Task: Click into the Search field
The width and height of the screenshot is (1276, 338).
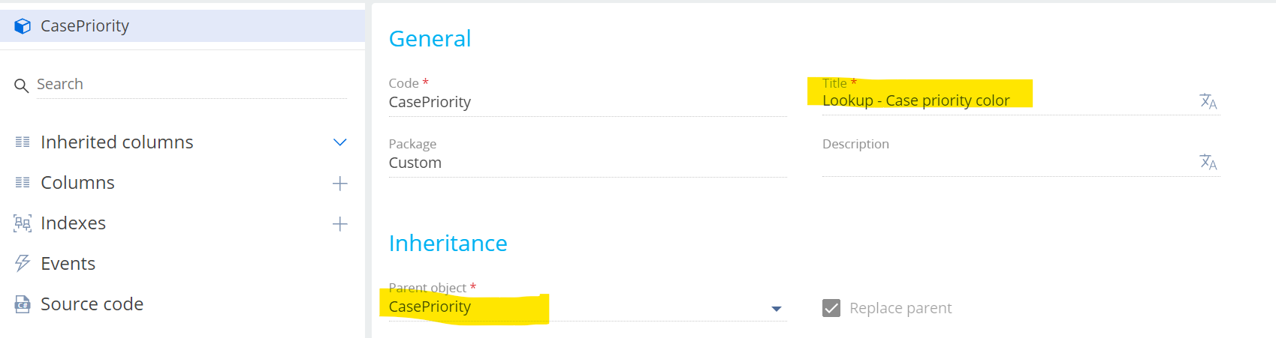Action: point(192,85)
